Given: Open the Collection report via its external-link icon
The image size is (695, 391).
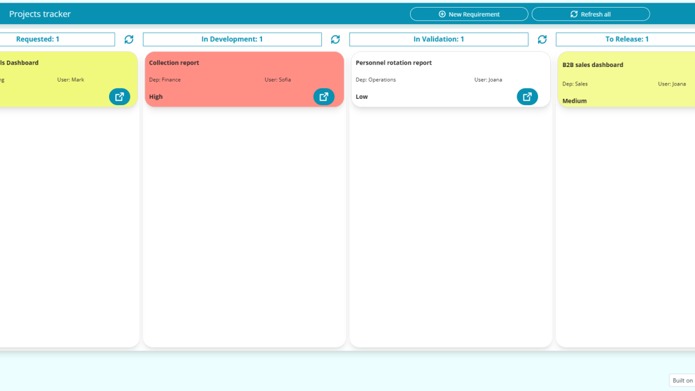Looking at the screenshot, I should click(324, 96).
